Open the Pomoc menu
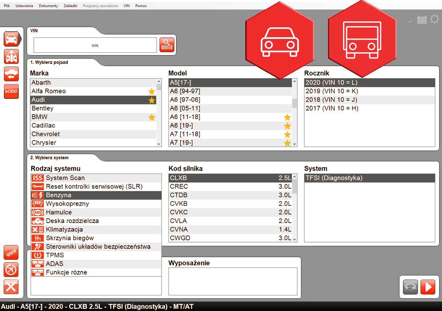This screenshot has height=311, width=442. [141, 6]
